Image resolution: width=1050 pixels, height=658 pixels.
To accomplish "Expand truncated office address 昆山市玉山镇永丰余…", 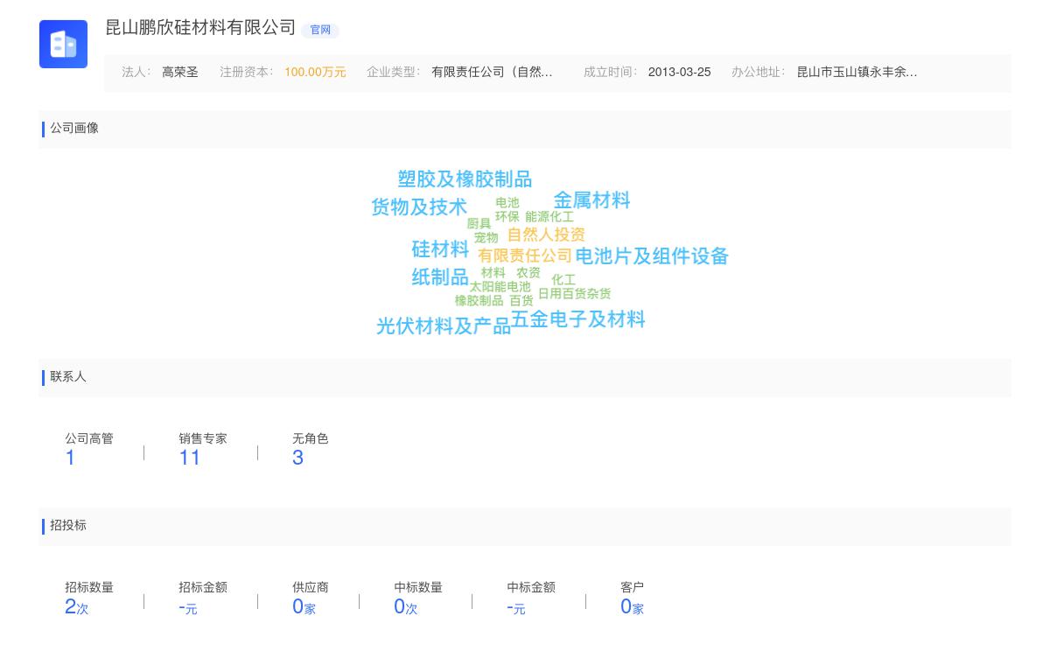I will pos(857,73).
